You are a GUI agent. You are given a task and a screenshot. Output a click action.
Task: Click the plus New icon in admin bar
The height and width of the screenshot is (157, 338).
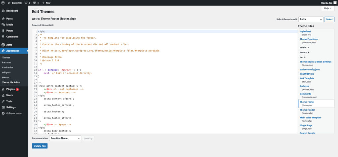[43, 3]
